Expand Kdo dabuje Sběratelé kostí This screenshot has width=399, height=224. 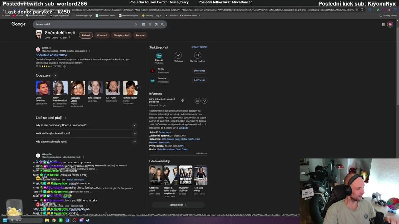tap(86, 142)
